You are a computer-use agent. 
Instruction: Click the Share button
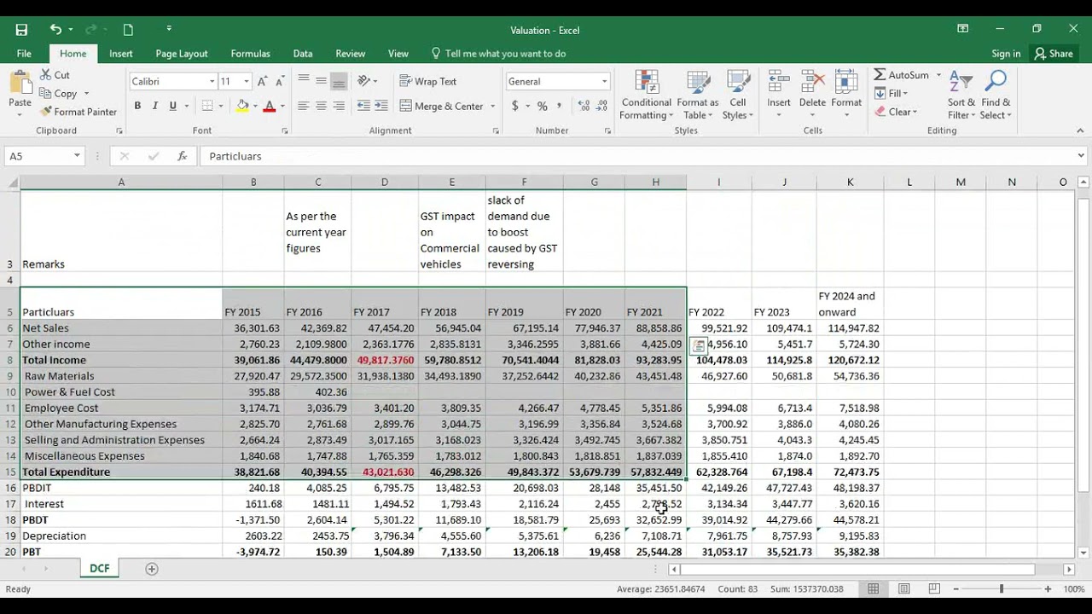(x=1054, y=53)
